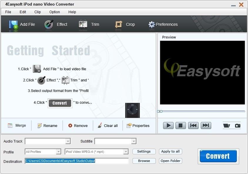The height and width of the screenshot is (174, 248).
Task: Jump to the next preview frame
Action: click(x=206, y=126)
